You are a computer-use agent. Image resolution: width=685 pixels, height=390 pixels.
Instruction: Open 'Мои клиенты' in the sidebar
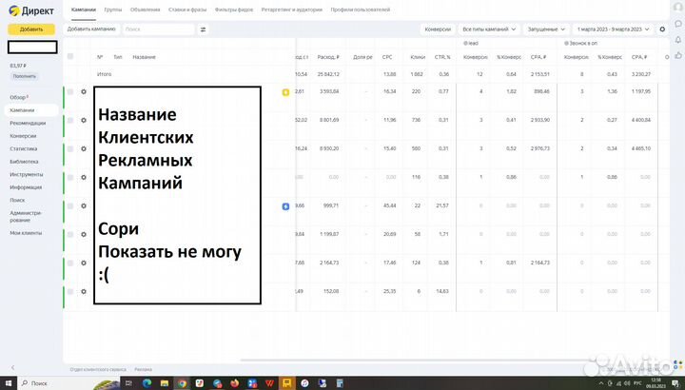[x=26, y=233]
